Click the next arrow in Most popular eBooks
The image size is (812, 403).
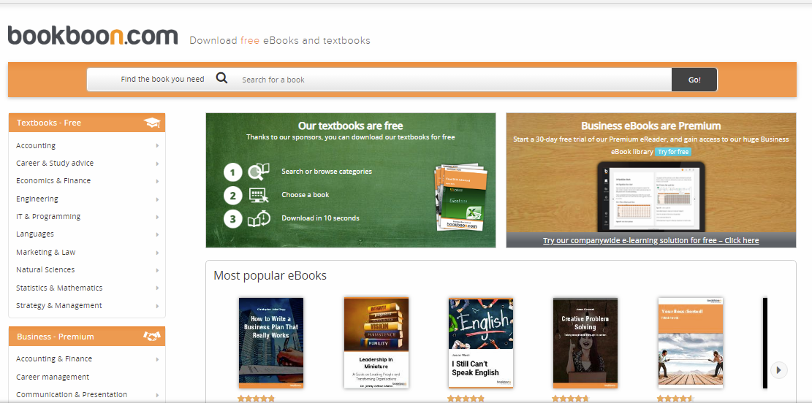779,370
